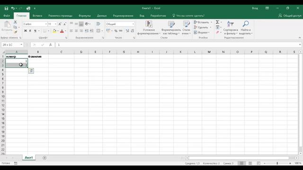Screen dimensions: 303x170
Task: Open Найти и выделить menu
Action: (246, 28)
